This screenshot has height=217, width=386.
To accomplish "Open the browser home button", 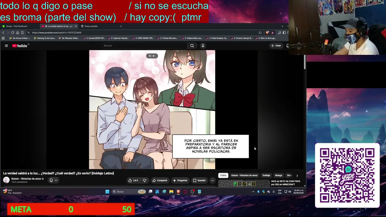I will 17,33.
